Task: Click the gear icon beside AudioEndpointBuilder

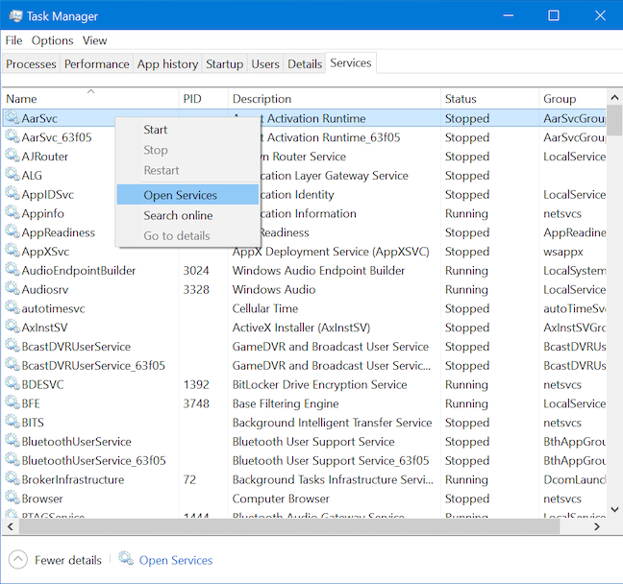Action: (12, 270)
